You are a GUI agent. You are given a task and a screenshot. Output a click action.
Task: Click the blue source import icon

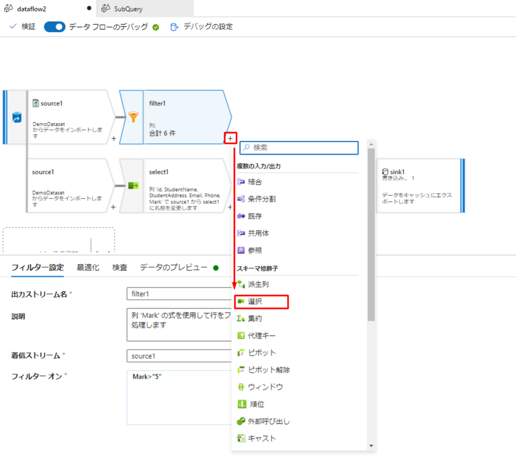17,117
